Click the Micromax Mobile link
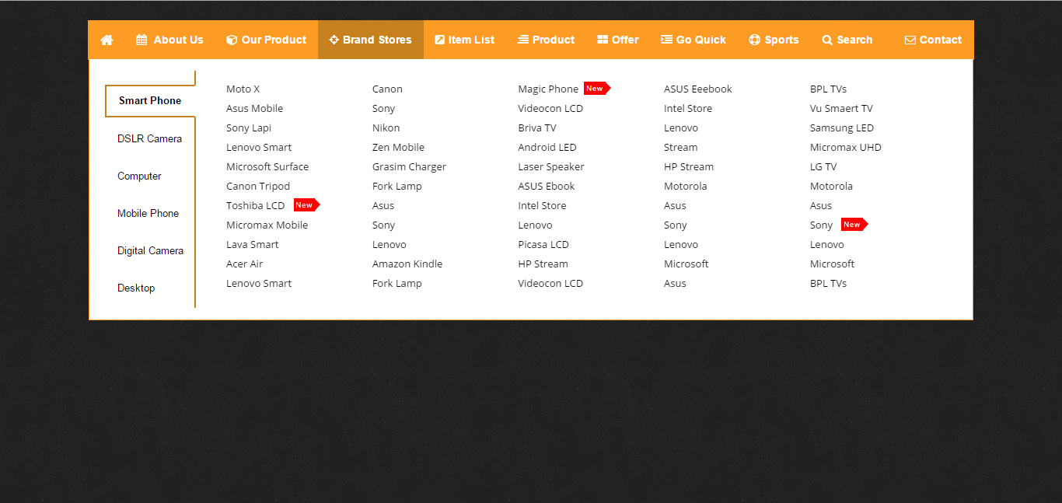Viewport: 1062px width, 503px height. tap(267, 225)
